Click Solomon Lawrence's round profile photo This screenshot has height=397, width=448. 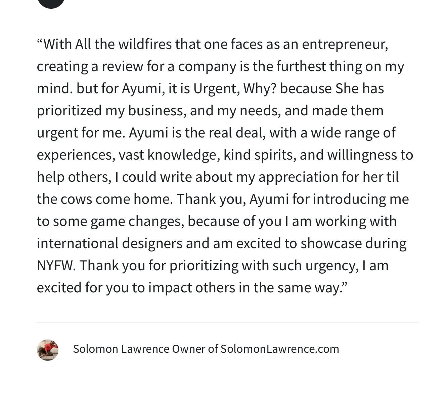47,350
